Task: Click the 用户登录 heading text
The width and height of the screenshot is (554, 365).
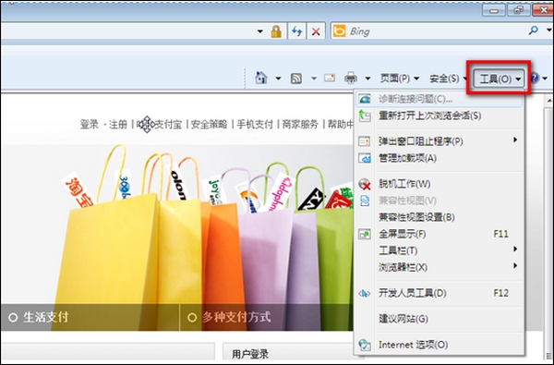Action: point(250,354)
